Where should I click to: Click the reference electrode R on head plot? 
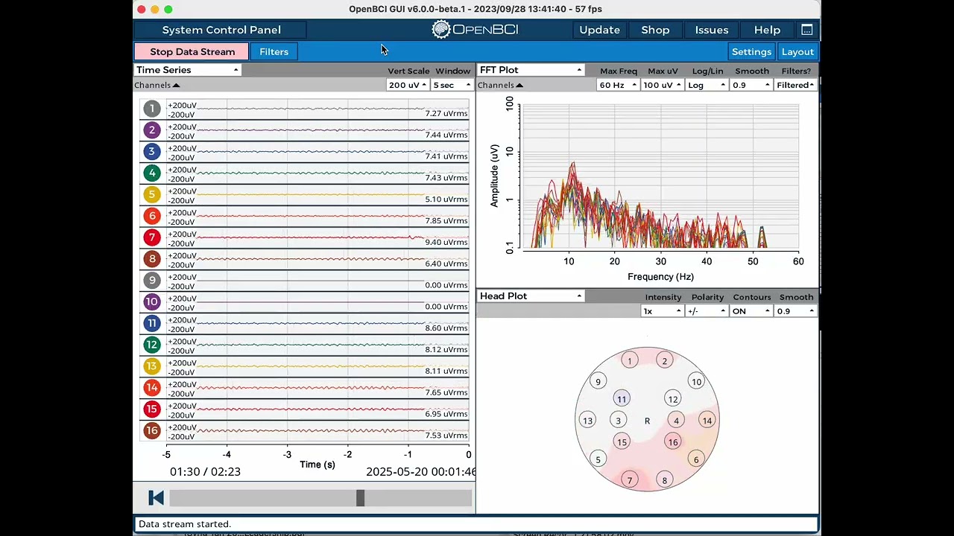(x=647, y=421)
